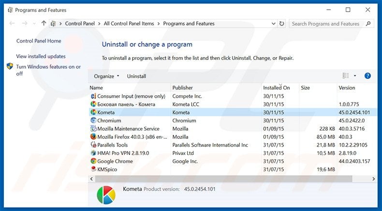This screenshot has width=382, height=211.
Task: Open Turn Windows features on or off
Action: 48,70
